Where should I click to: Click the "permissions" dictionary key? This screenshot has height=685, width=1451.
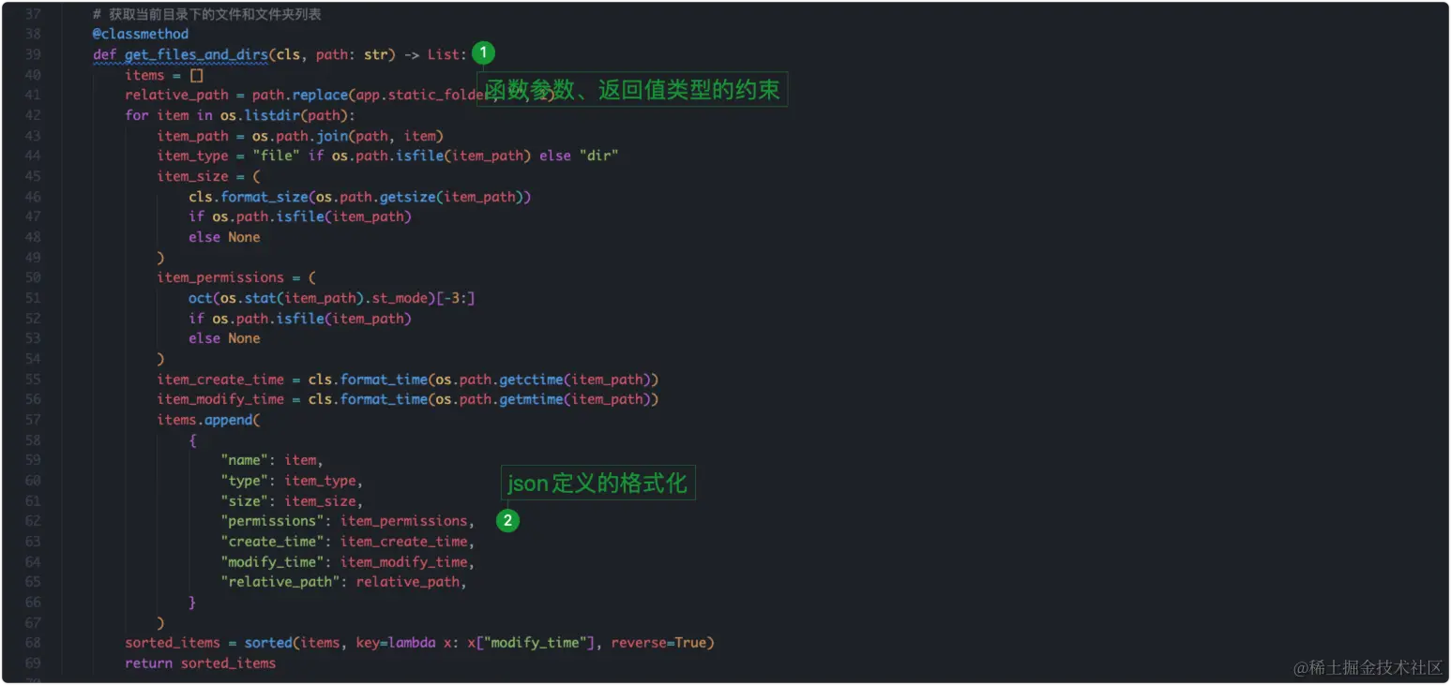click(272, 521)
